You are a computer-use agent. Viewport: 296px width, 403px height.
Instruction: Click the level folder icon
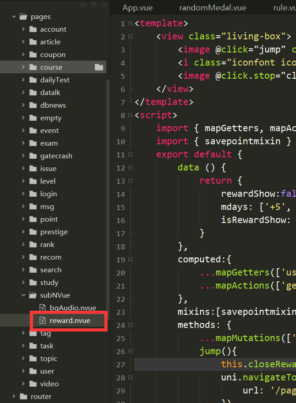pos(33,181)
